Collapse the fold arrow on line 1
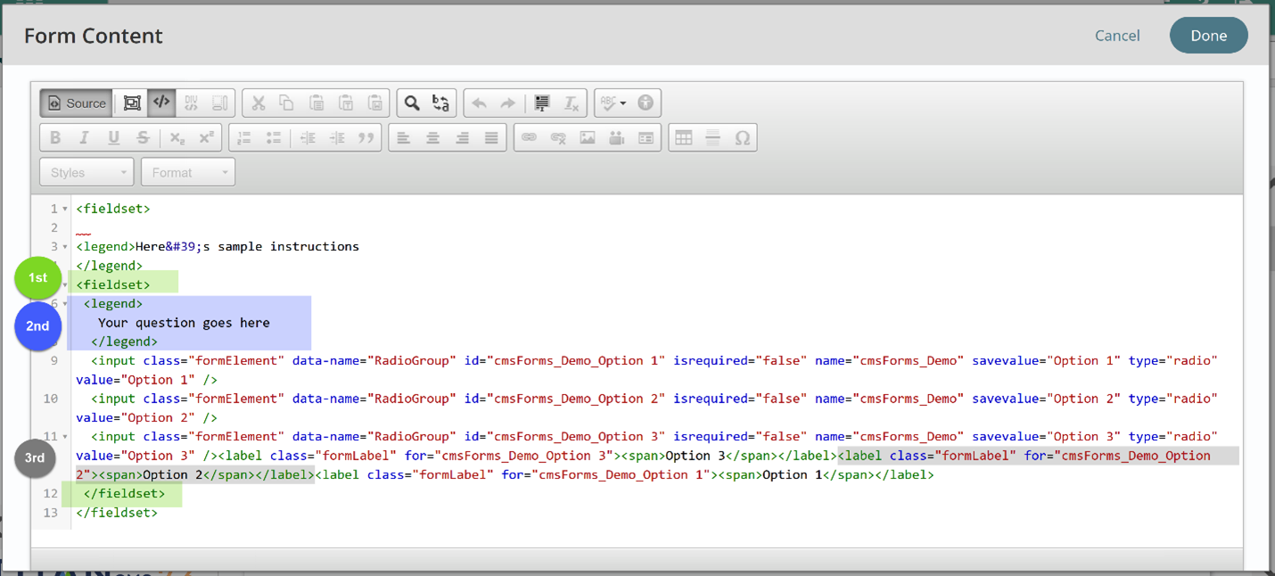Screen dimensions: 1275x576 click(65, 209)
